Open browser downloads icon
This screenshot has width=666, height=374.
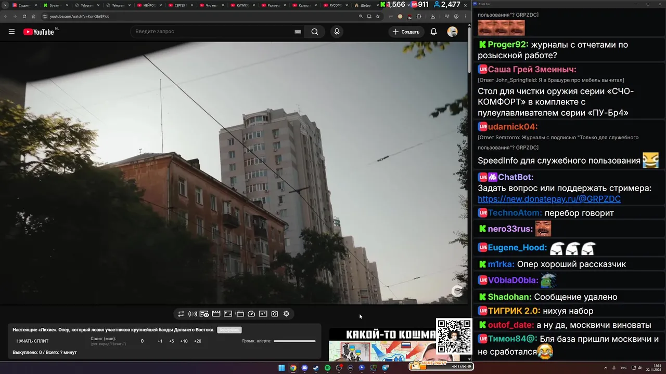click(x=433, y=16)
